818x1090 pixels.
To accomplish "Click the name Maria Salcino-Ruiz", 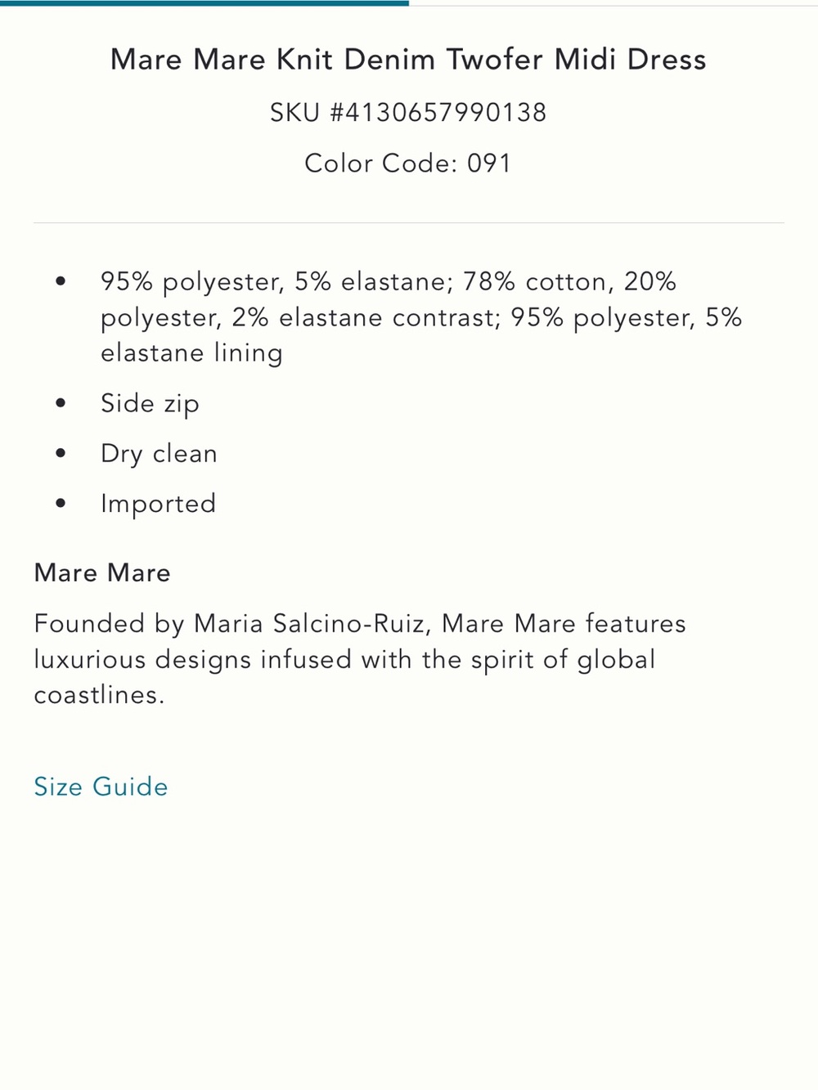I will click(310, 624).
